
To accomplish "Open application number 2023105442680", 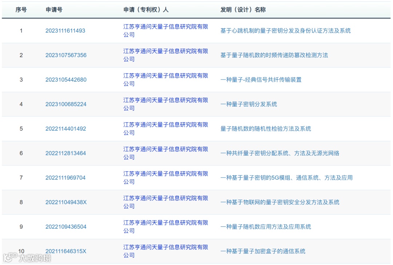I will coord(66,80).
